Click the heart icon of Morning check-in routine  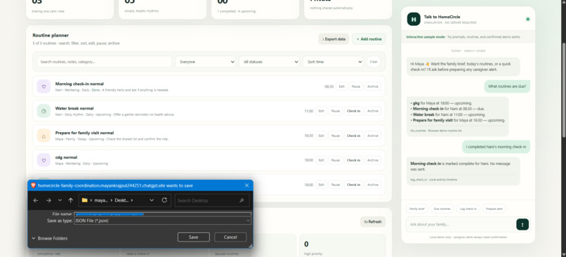pyautogui.click(x=44, y=86)
